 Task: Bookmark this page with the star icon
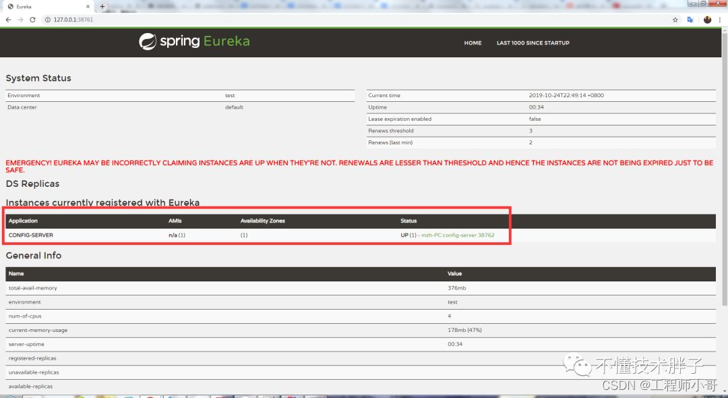[675, 20]
